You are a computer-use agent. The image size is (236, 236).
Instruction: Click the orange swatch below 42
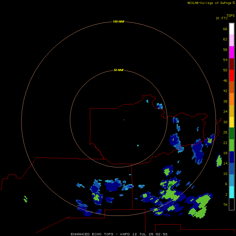[232, 99]
